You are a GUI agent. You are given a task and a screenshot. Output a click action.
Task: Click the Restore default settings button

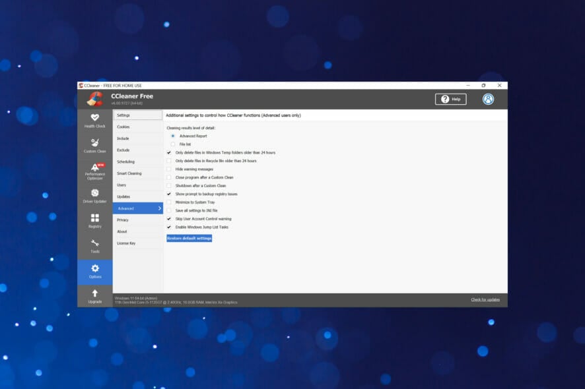click(189, 238)
